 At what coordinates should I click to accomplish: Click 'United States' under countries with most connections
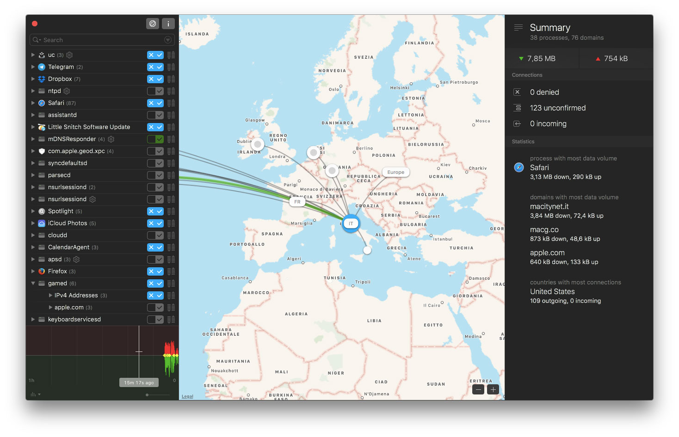[552, 292]
